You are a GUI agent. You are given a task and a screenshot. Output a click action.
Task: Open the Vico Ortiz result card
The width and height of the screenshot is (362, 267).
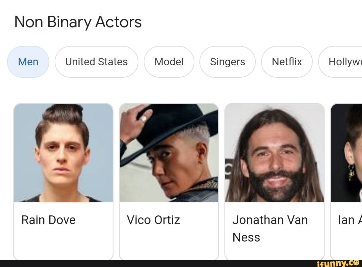[169, 181]
